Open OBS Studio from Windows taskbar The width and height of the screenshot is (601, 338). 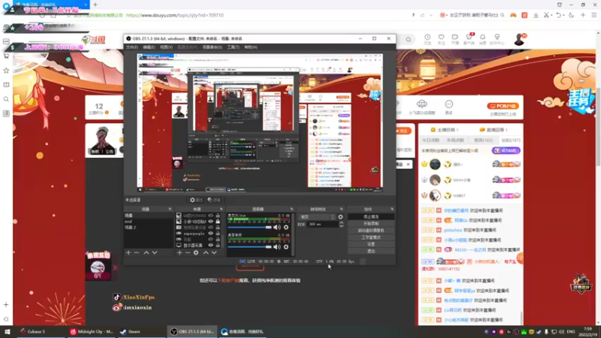192,331
